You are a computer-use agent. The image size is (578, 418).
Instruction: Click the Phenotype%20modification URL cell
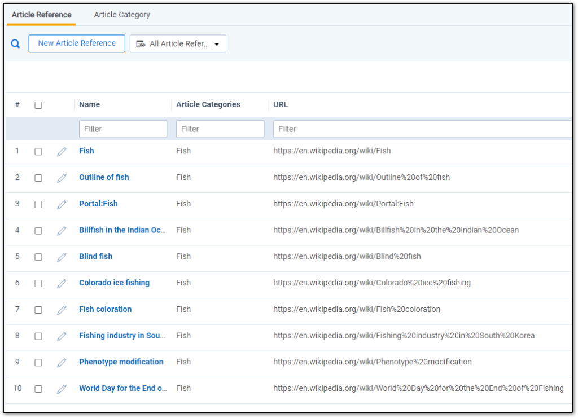pos(373,362)
